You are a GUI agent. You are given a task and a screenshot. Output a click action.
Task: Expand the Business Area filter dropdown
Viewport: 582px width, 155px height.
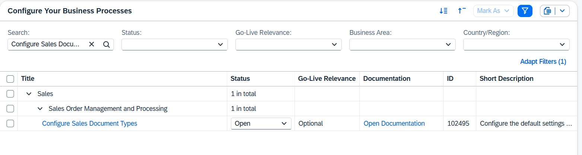[448, 44]
